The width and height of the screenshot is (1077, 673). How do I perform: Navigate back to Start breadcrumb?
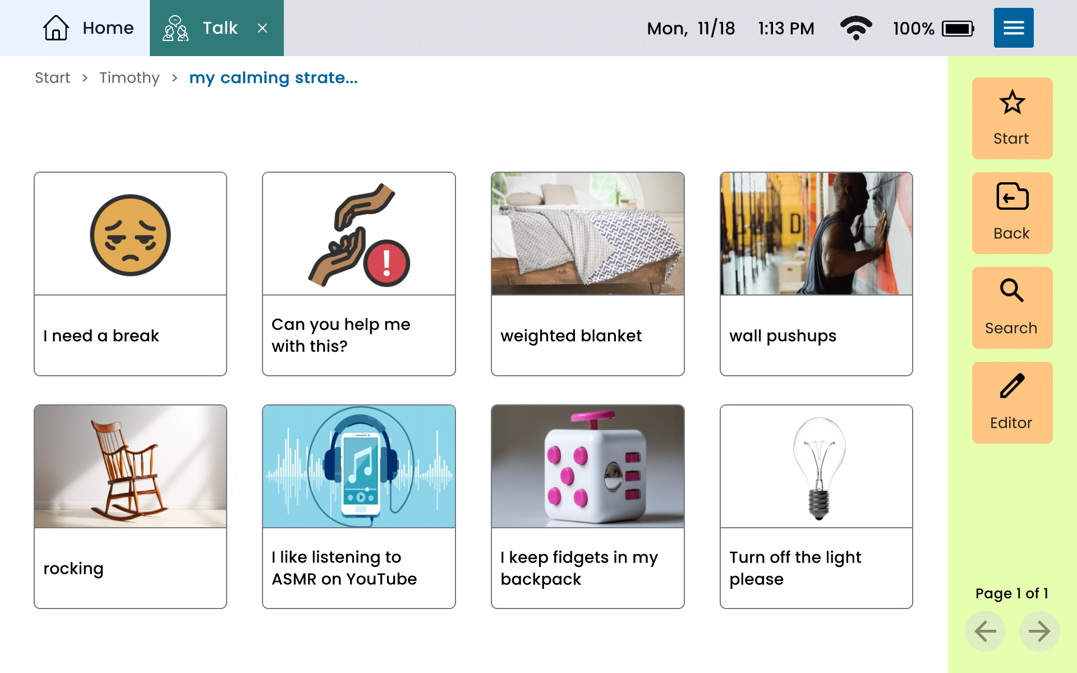click(52, 77)
